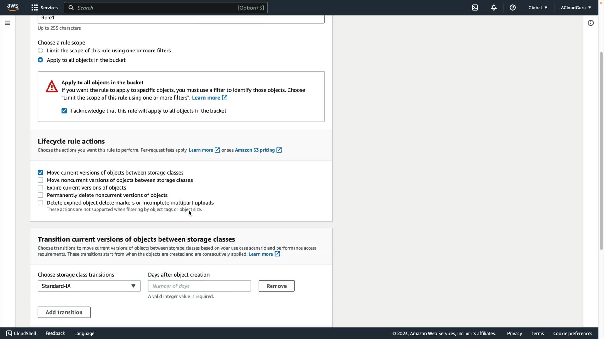
Task: Open the Language menu in the footer
Action: [84, 333]
